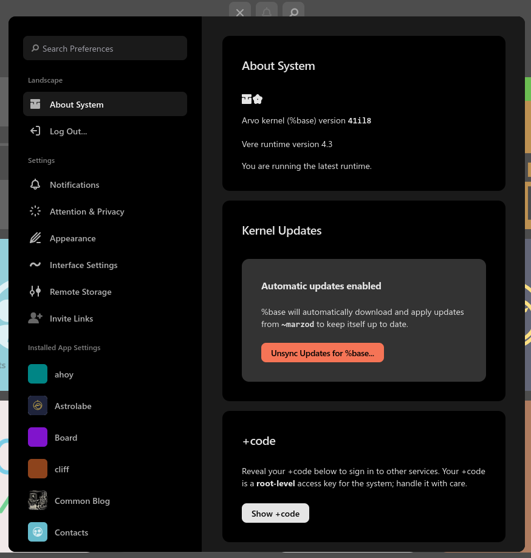Open the About System menu item
The image size is (531, 558).
pyautogui.click(x=105, y=104)
